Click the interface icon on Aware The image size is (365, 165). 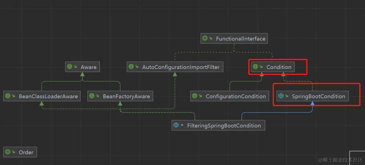point(70,67)
